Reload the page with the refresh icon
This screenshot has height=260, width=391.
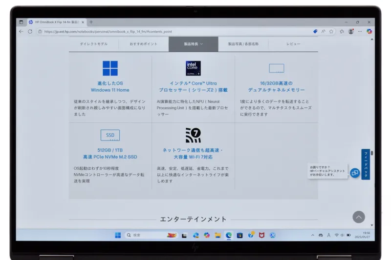30,32
